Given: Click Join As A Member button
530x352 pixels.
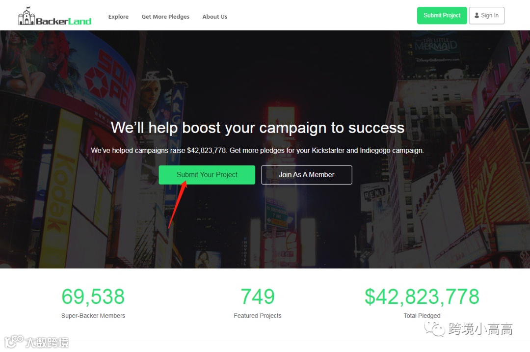Looking at the screenshot, I should pos(307,175).
